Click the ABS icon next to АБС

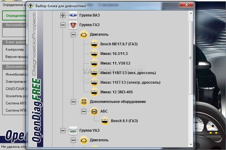tap(94, 111)
